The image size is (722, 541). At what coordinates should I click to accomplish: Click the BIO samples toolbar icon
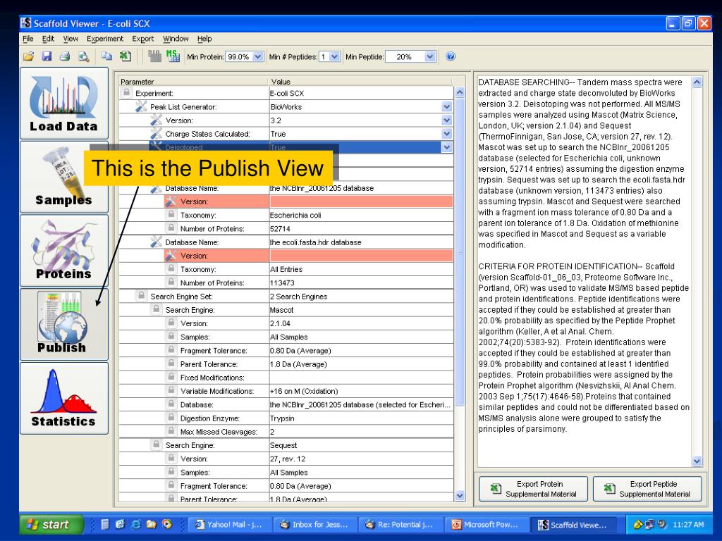(154, 56)
